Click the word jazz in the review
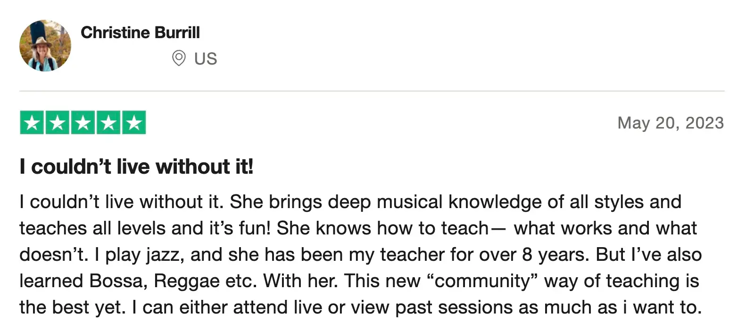Screen dimensions: 746x322 coord(163,255)
